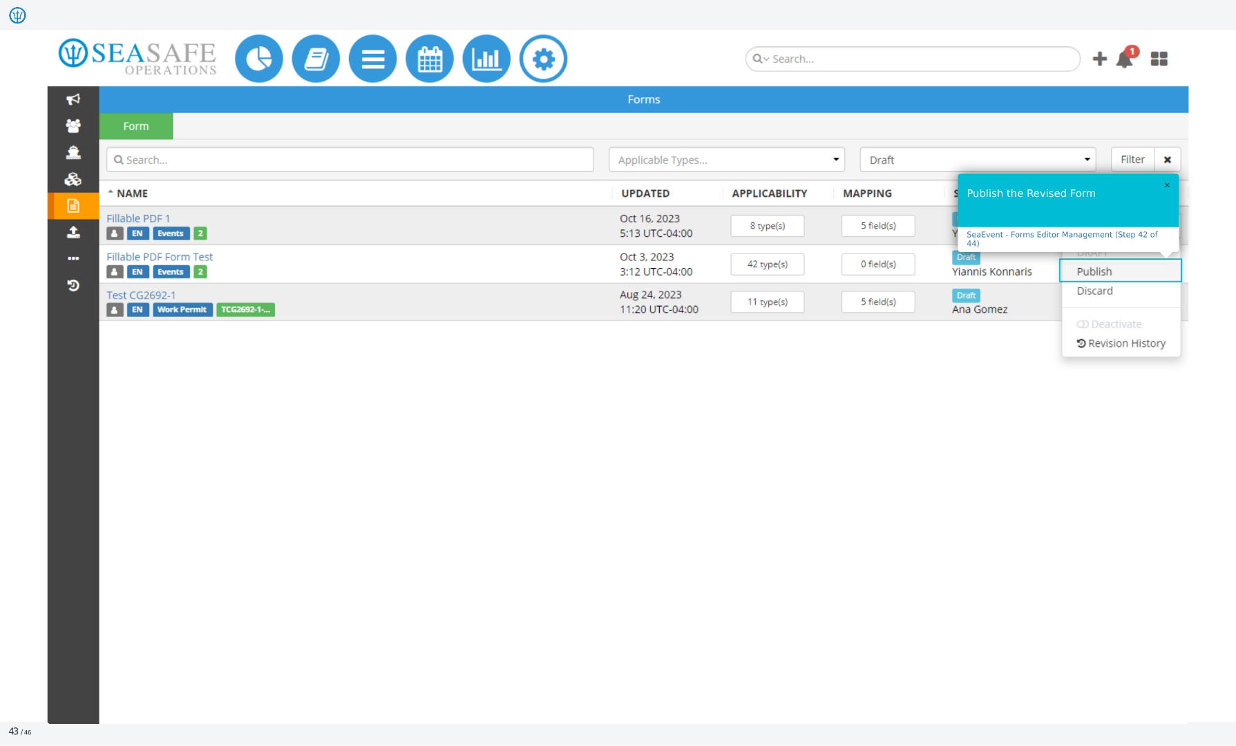This screenshot has height=746, width=1236.
Task: Click green 2 badge under Fillable PDF 1
Action: pyautogui.click(x=200, y=233)
